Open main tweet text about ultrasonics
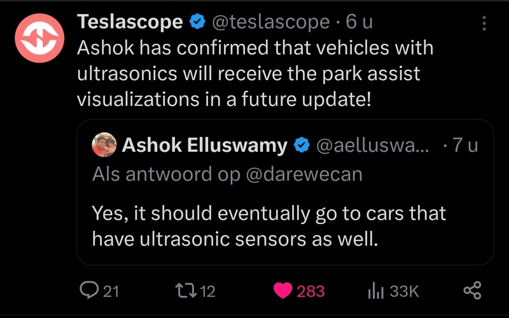The image size is (509, 318). [x=255, y=73]
